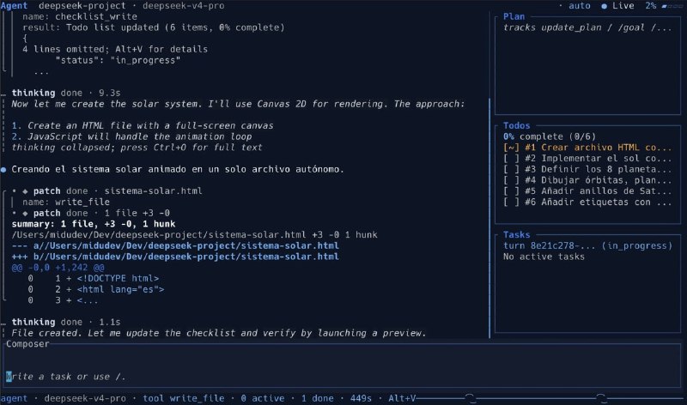
Task: Toggle todo #5 Añadir anillos de Sat checkbox
Action: coord(511,191)
